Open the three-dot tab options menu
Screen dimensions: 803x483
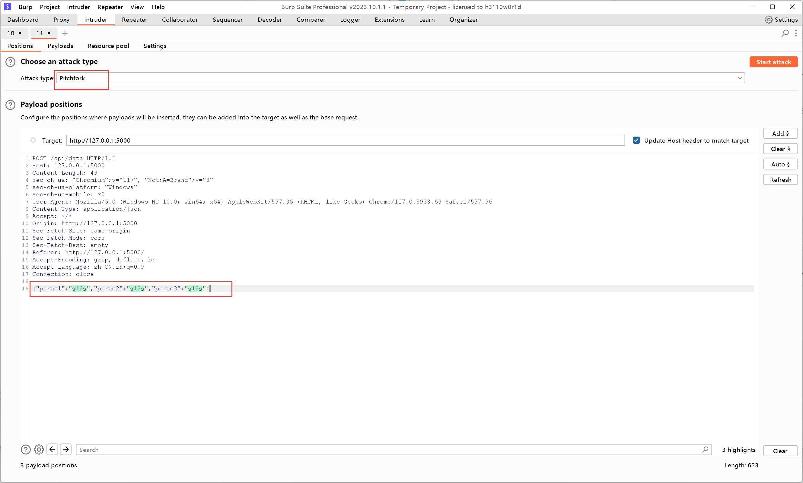796,33
